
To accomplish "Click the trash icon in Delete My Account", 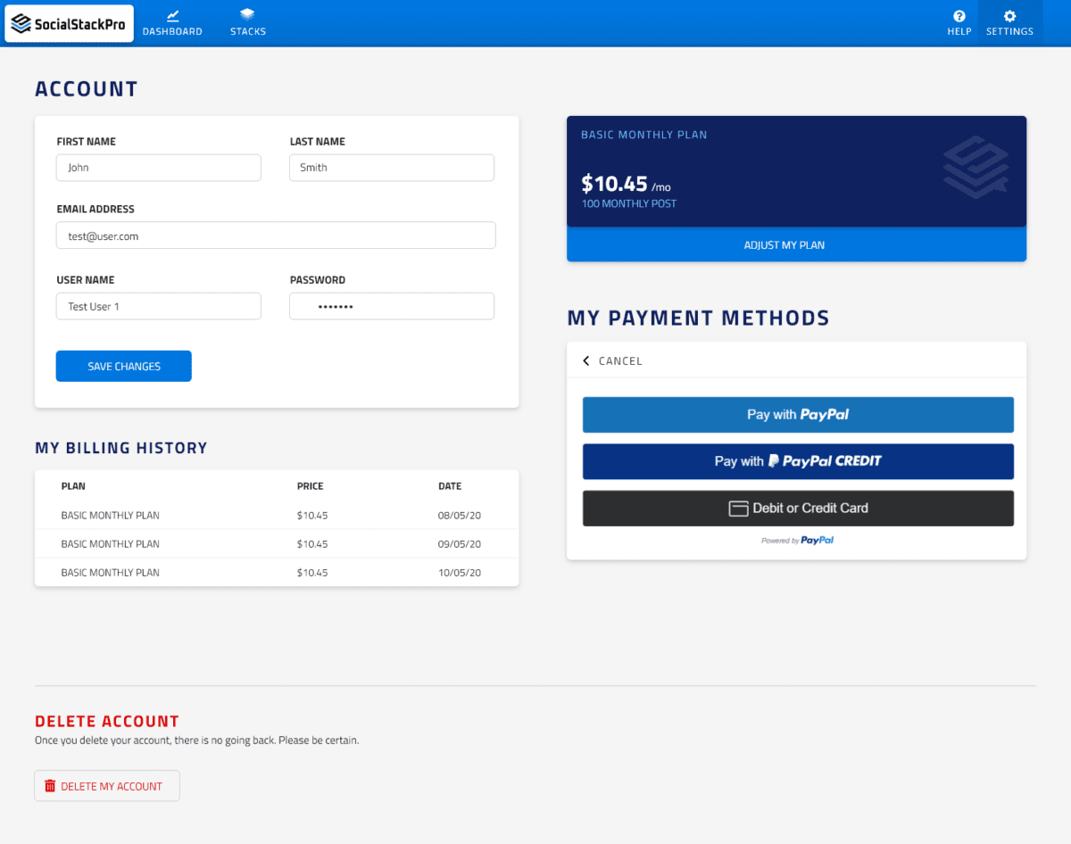I will [x=50, y=786].
